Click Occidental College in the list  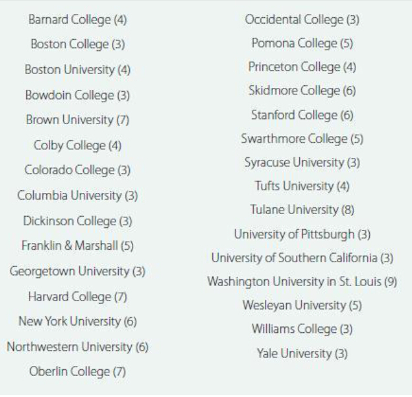pyautogui.click(x=302, y=20)
